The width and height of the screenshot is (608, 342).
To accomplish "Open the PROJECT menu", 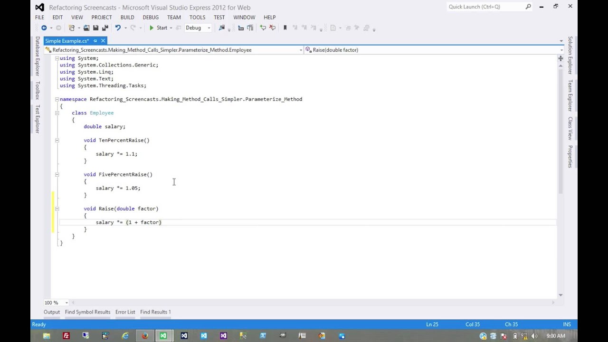I will 102,17.
